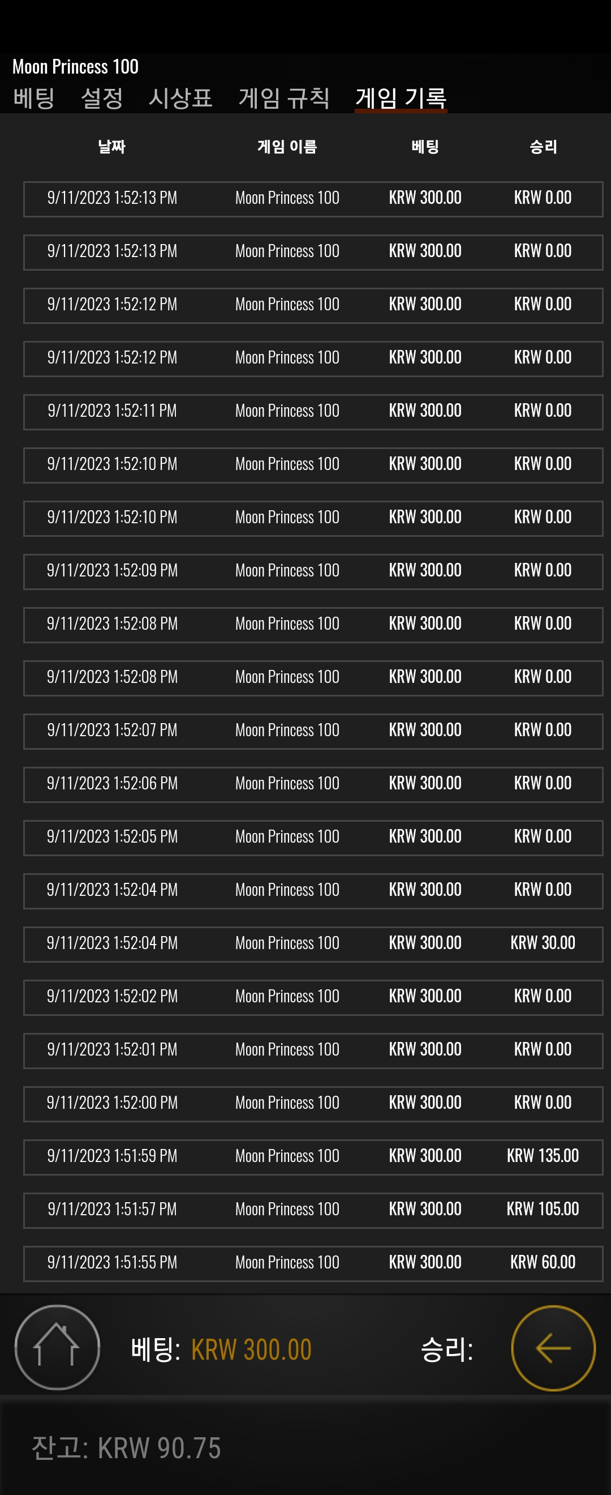Screen dimensions: 611x1495
Task: Open the 1:52:06 PM history row
Action: [x=313, y=784]
